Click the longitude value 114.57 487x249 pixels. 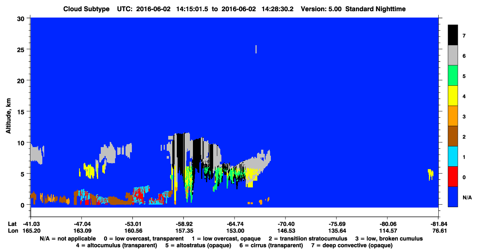387,231
